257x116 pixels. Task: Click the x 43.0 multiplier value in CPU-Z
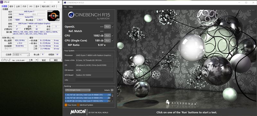tap(20, 43)
